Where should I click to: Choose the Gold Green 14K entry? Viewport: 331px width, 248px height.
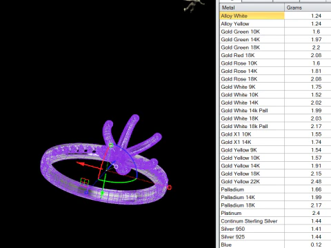[275, 39]
